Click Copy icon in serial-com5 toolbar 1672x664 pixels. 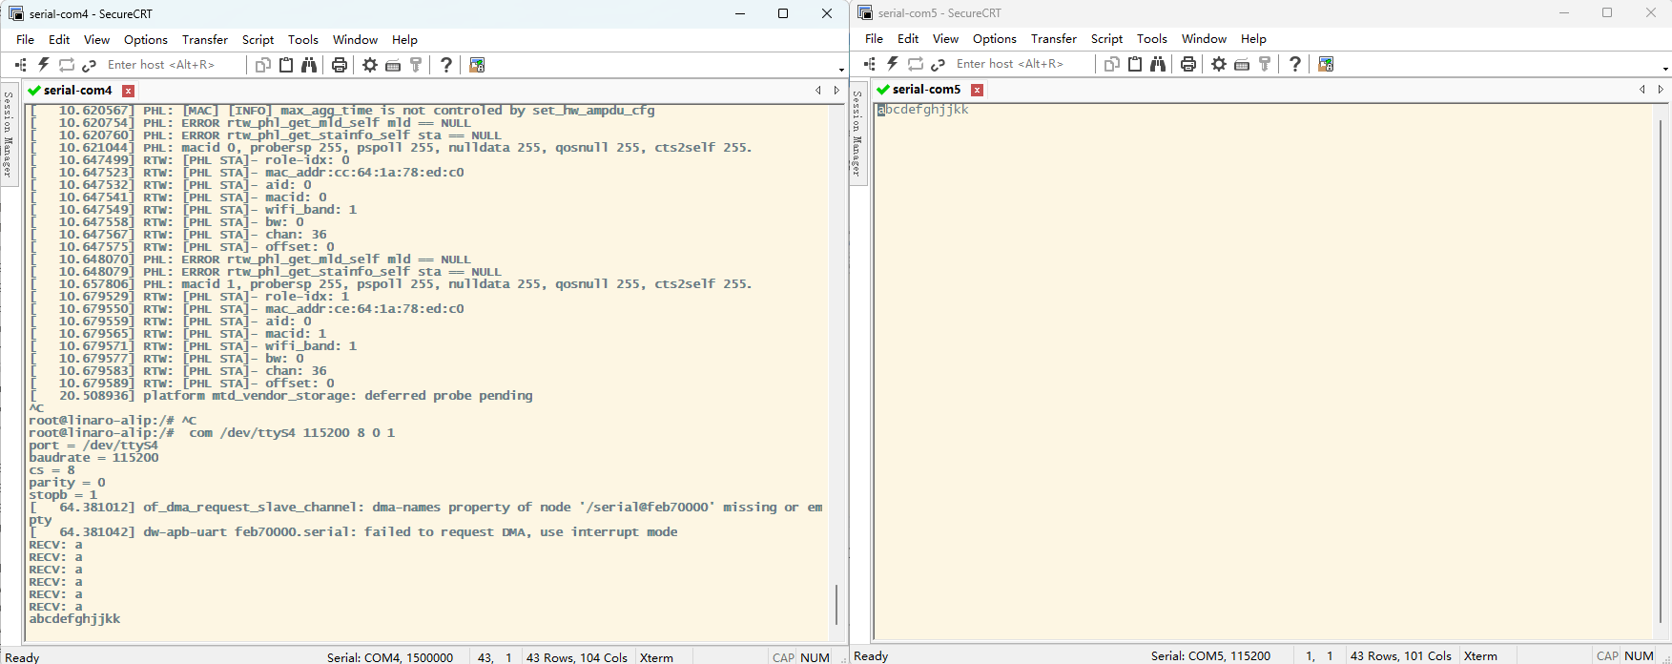tap(1112, 64)
